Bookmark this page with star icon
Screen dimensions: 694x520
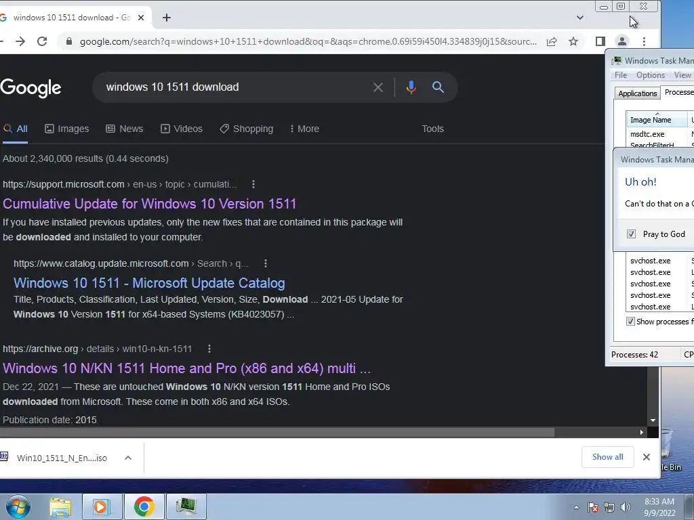[573, 41]
